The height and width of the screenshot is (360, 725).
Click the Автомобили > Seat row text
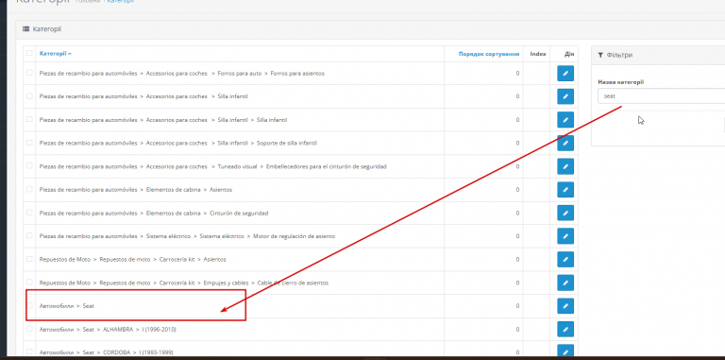tap(67, 306)
